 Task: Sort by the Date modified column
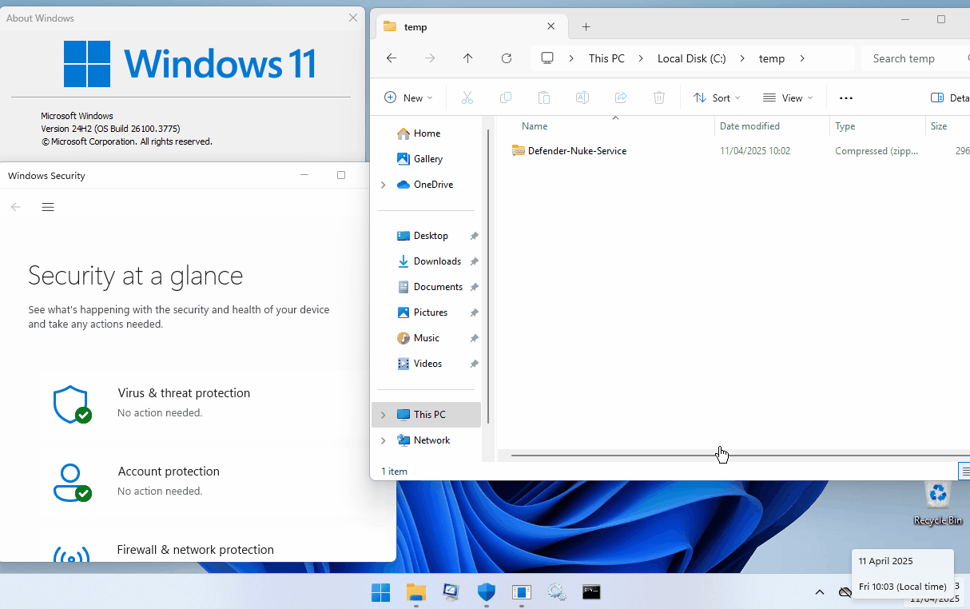[772, 126]
